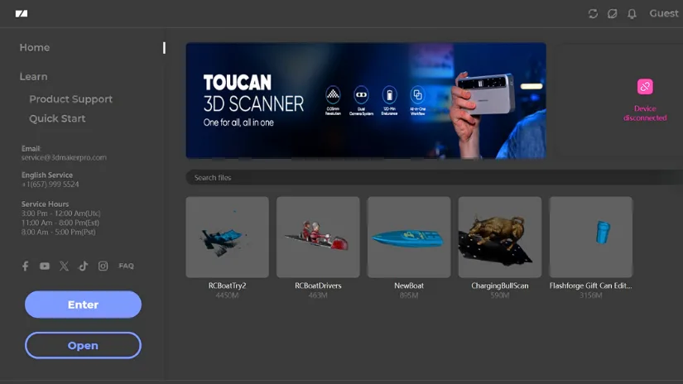Focus the Search files field

pyautogui.click(x=435, y=178)
